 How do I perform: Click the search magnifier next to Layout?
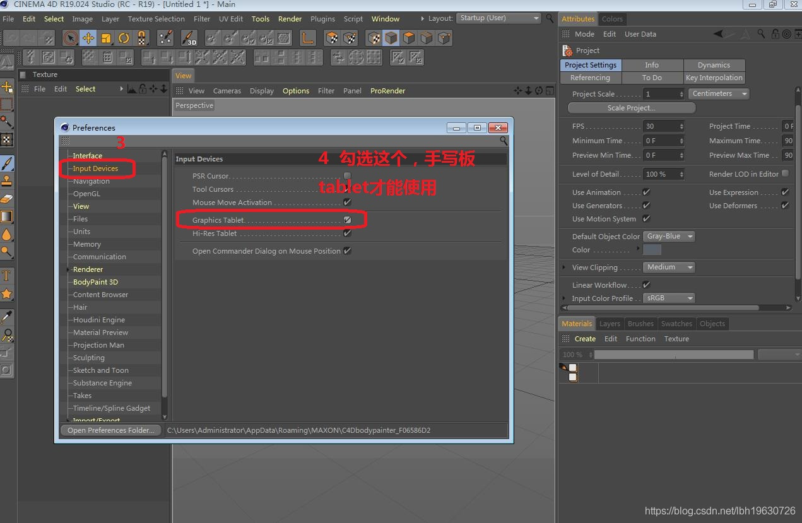pos(550,18)
